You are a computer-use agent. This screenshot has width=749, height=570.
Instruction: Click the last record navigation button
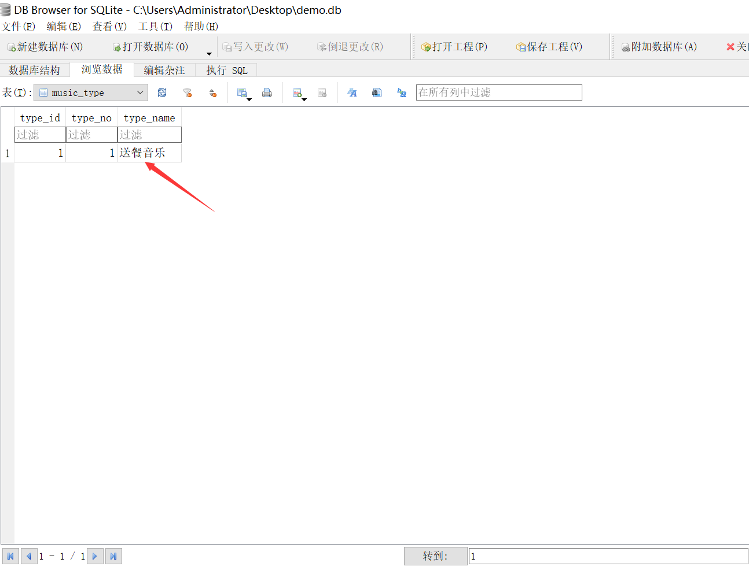113,556
